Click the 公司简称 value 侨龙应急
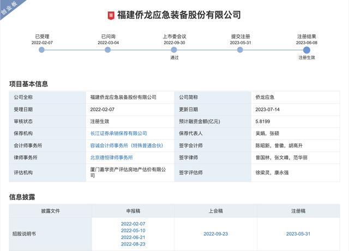 pos(265,97)
